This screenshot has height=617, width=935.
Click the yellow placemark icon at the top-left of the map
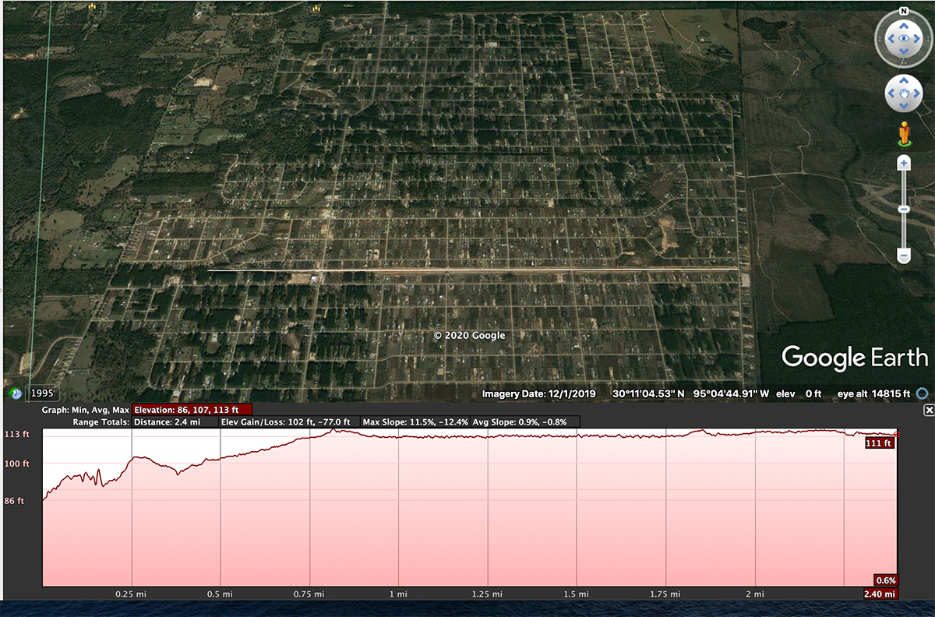[x=93, y=6]
